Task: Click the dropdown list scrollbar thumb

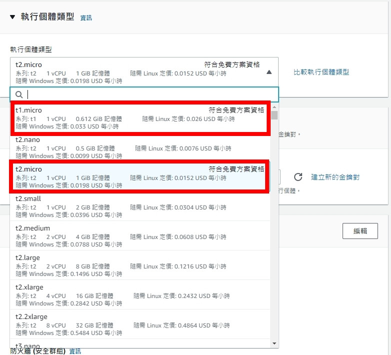Action: pyautogui.click(x=274, y=115)
